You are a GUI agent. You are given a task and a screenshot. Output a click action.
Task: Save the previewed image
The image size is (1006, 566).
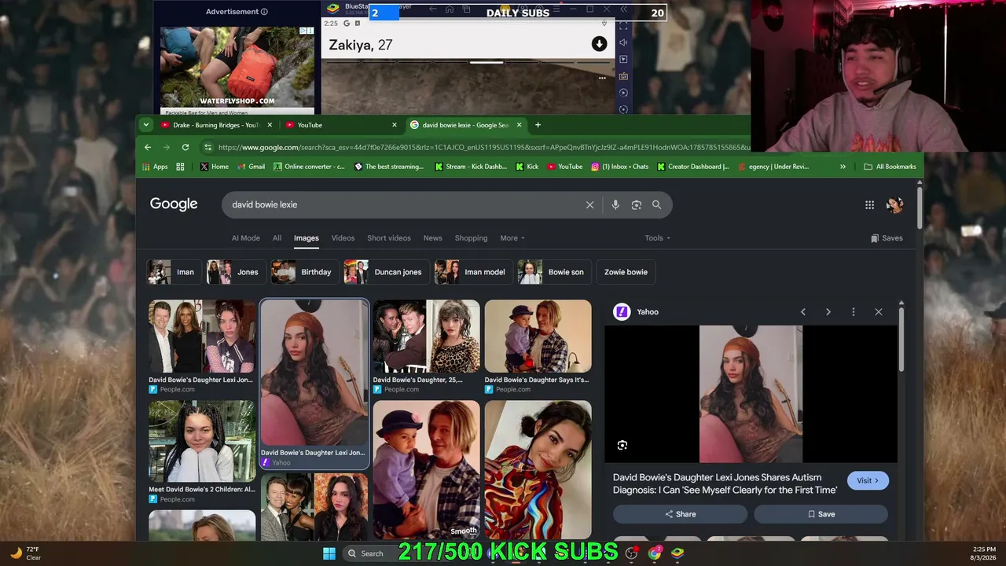coord(821,514)
